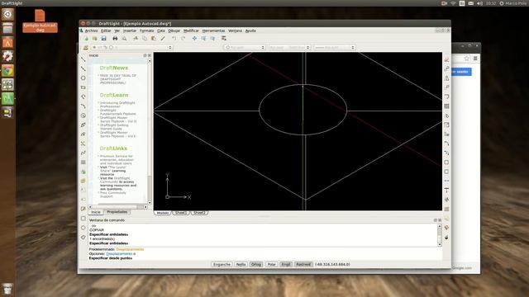Save the drawing with the floppy icon
The image size is (529, 297).
click(104, 39)
